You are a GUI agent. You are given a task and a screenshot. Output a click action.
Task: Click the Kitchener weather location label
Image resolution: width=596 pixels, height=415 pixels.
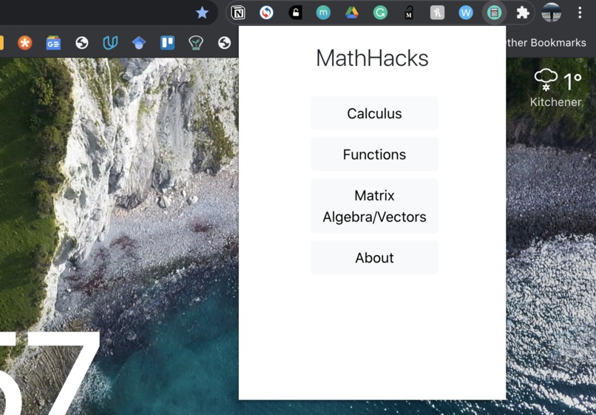tap(556, 102)
